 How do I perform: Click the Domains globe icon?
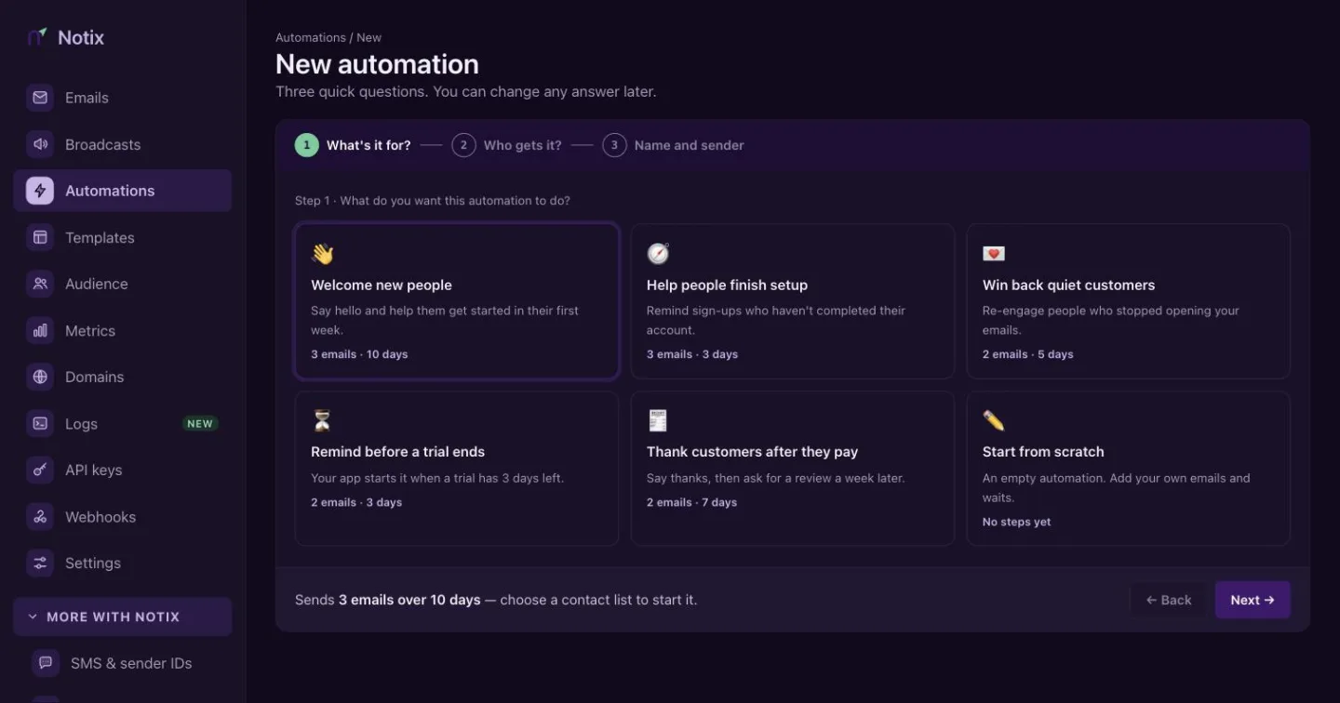(x=40, y=377)
